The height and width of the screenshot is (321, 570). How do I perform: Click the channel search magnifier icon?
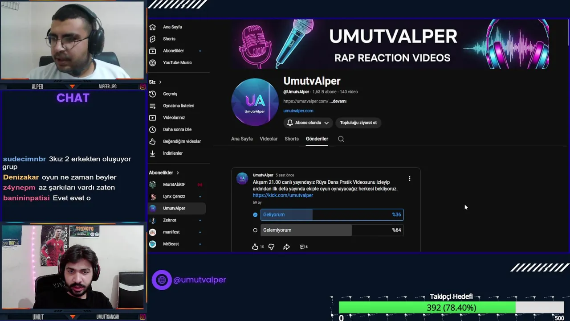[341, 139]
